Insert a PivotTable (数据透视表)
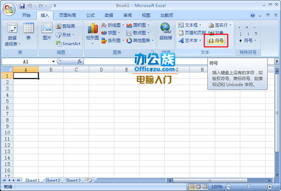Viewport: 281px width, 191px height. [x=12, y=34]
